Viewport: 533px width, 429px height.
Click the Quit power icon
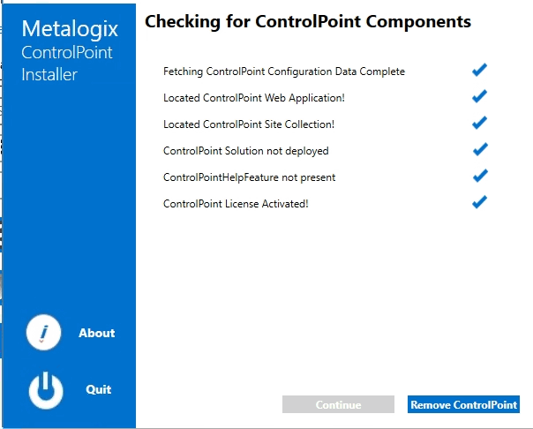coord(46,390)
